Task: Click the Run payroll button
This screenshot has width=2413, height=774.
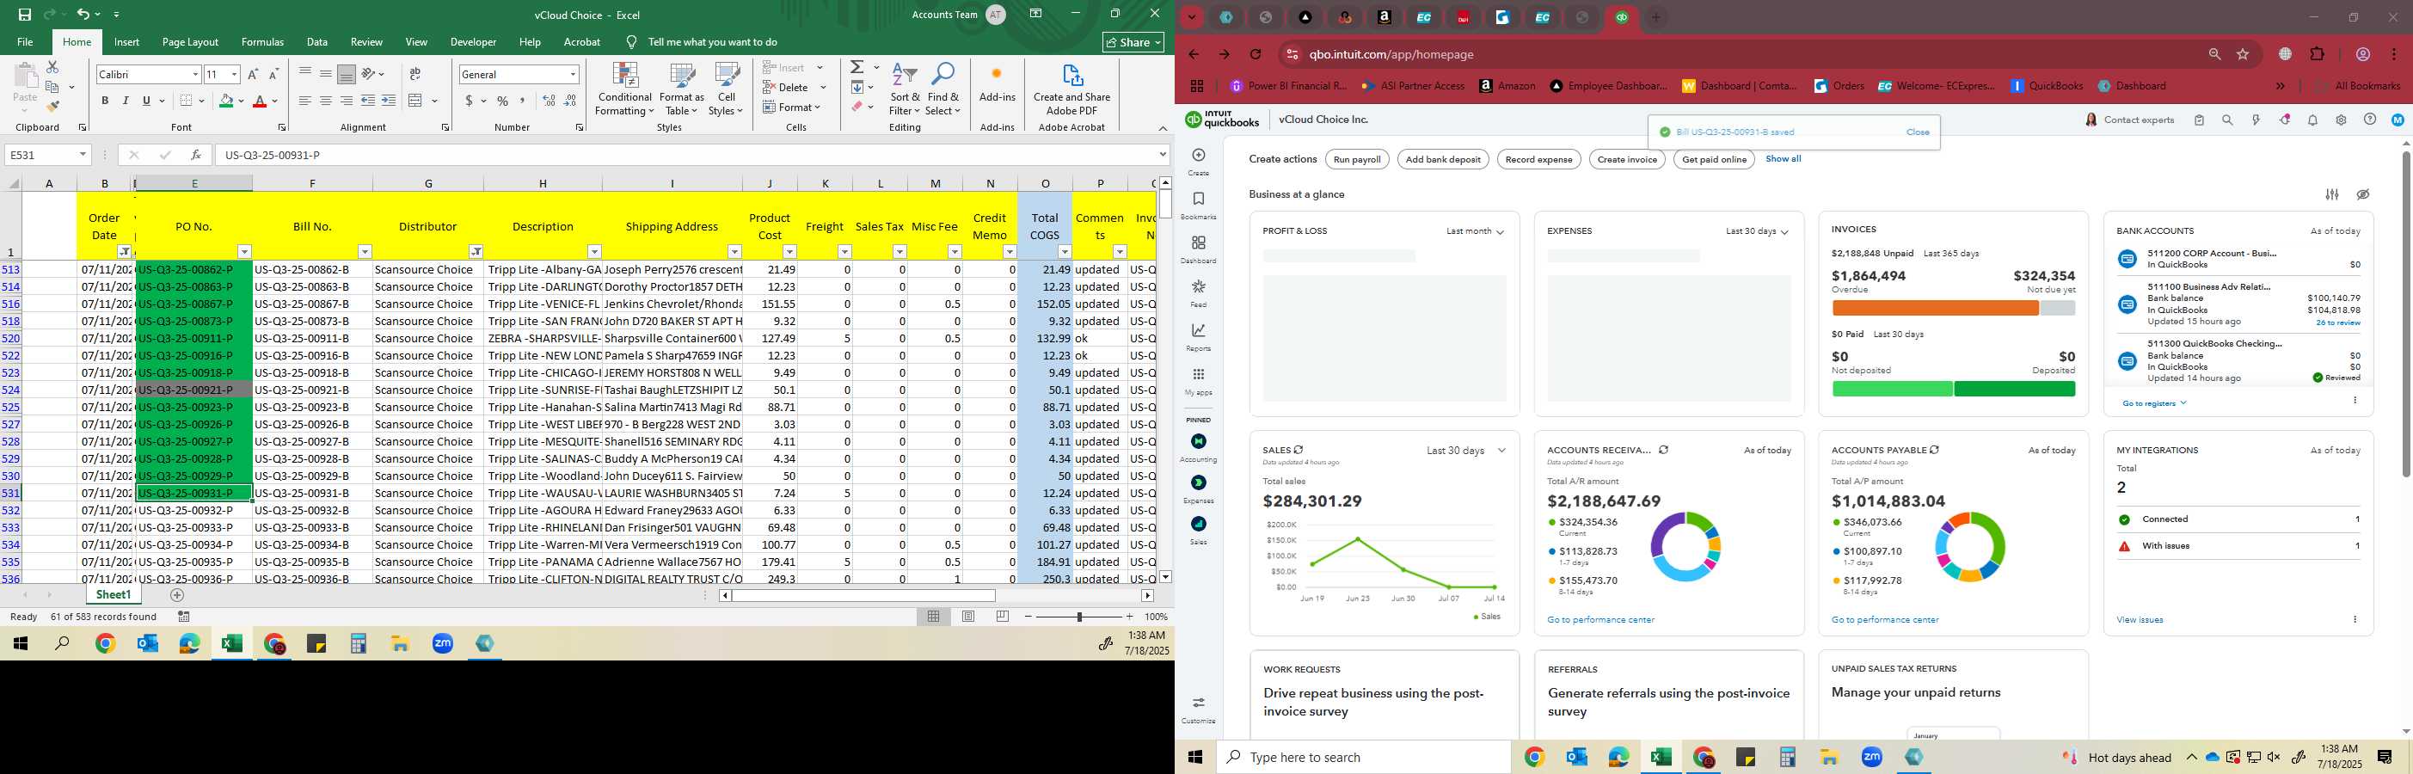Action: click(1357, 159)
